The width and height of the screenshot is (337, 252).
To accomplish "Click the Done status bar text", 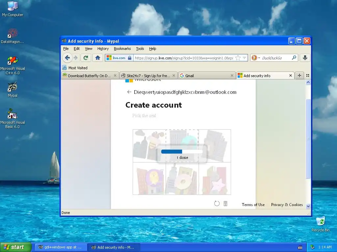I will 66,213.
